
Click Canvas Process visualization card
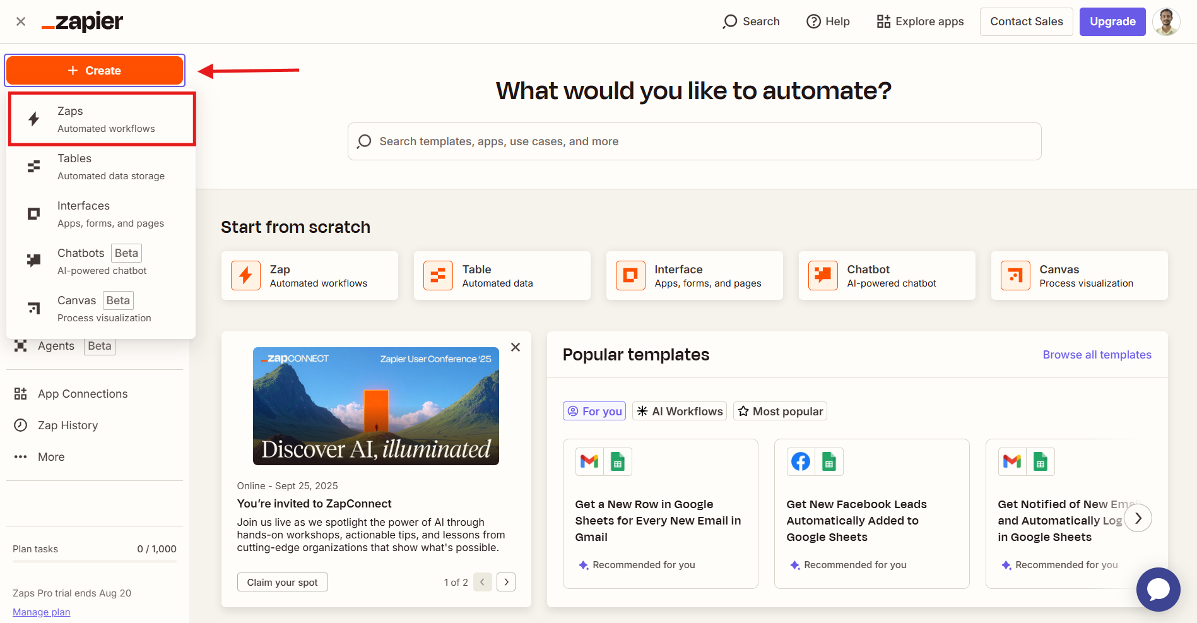(x=1080, y=275)
